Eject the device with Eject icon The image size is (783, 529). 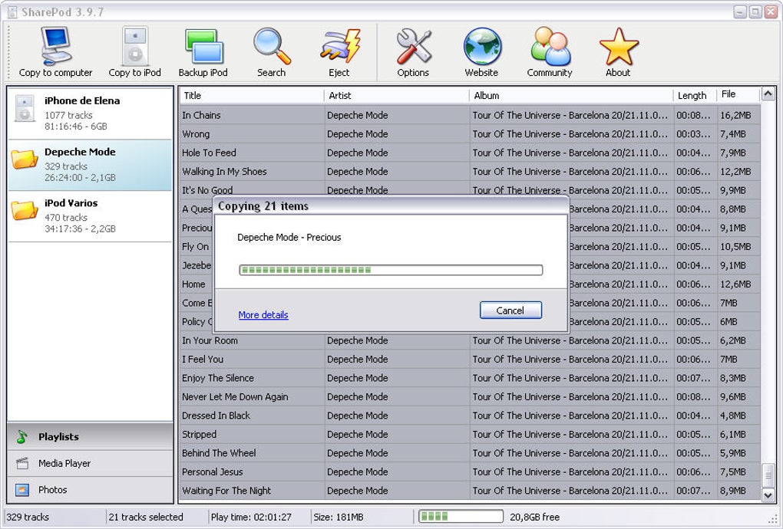click(339, 52)
